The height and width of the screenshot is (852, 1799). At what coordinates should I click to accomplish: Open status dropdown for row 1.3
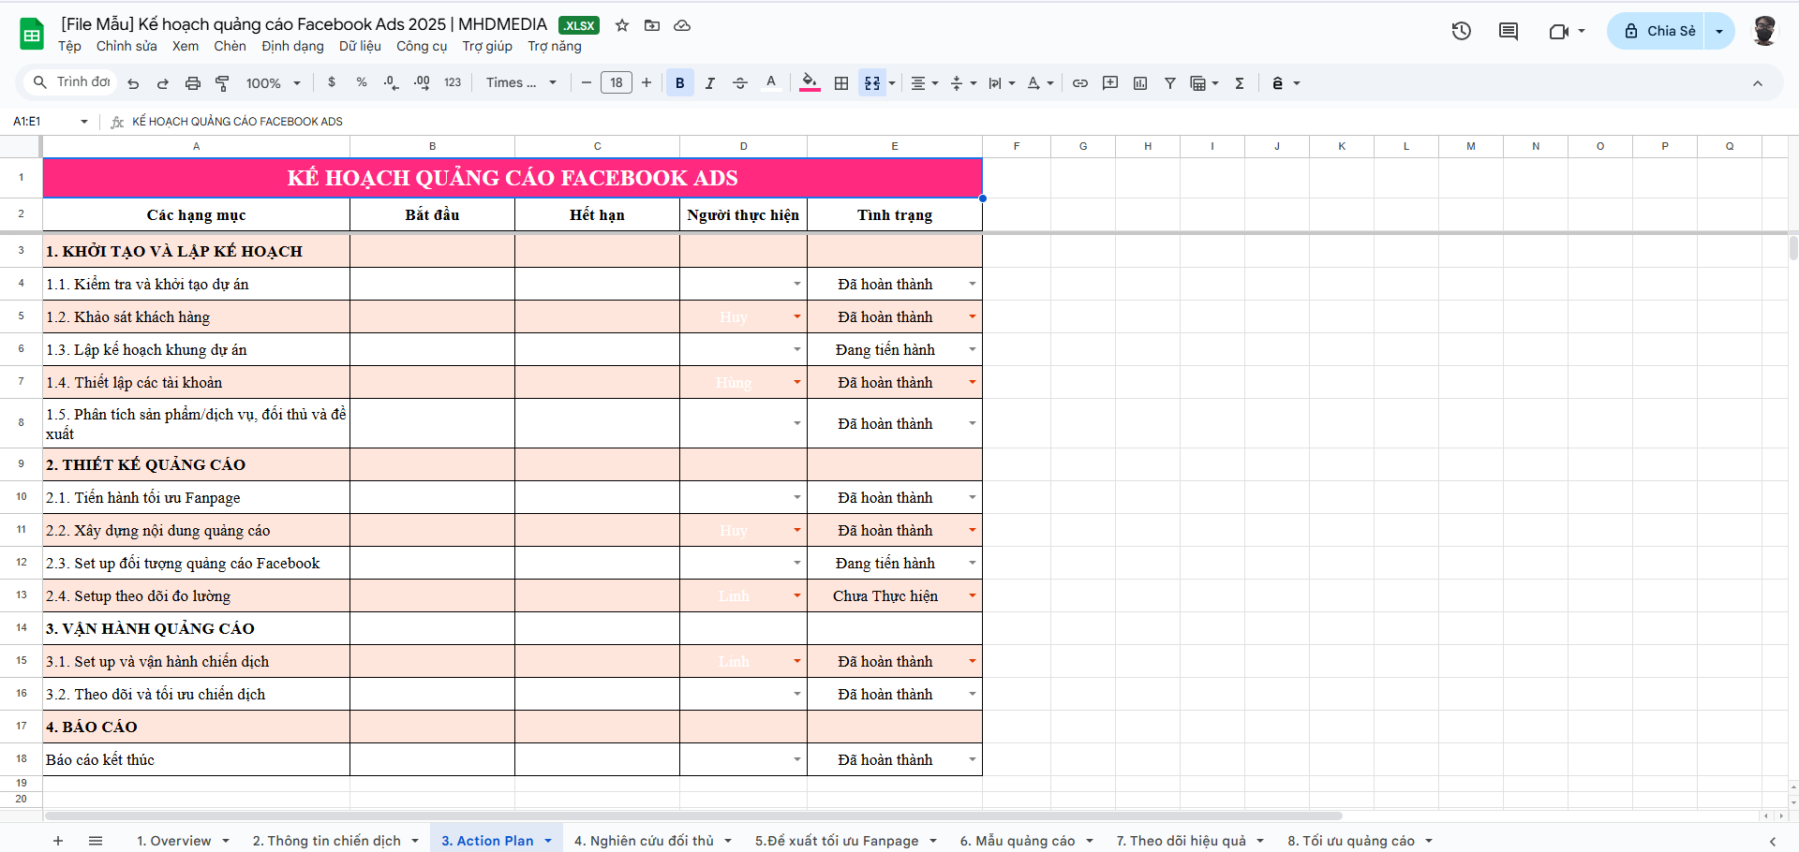click(973, 349)
